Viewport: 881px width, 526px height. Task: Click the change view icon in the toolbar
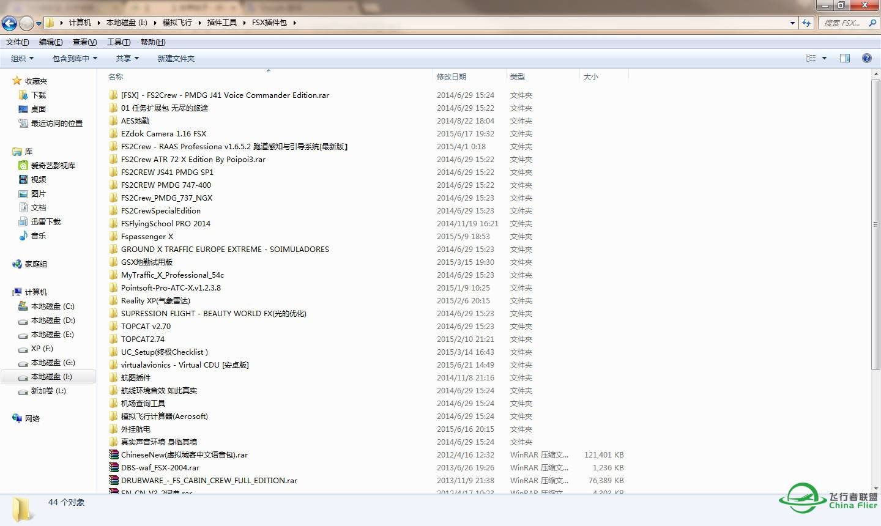(811, 58)
